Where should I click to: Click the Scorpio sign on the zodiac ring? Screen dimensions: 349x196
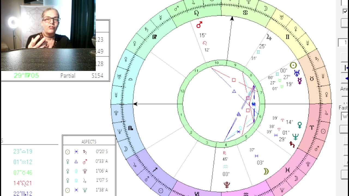click(130, 128)
